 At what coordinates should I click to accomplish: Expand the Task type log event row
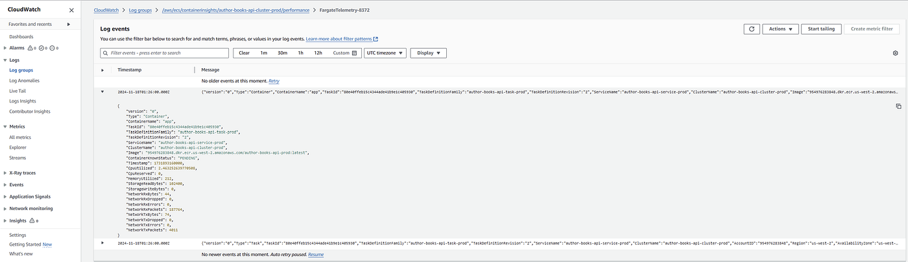(x=102, y=243)
